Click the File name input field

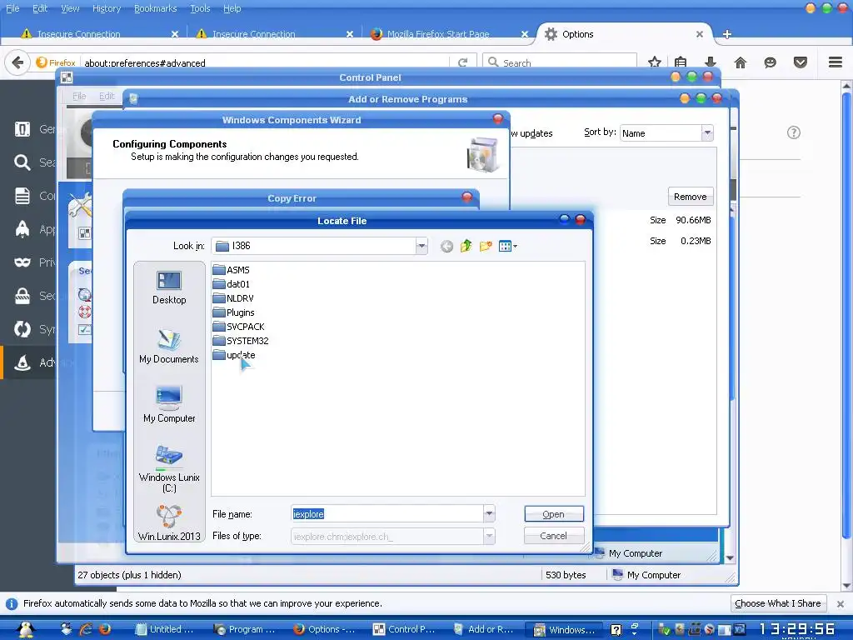pyautogui.click(x=387, y=513)
